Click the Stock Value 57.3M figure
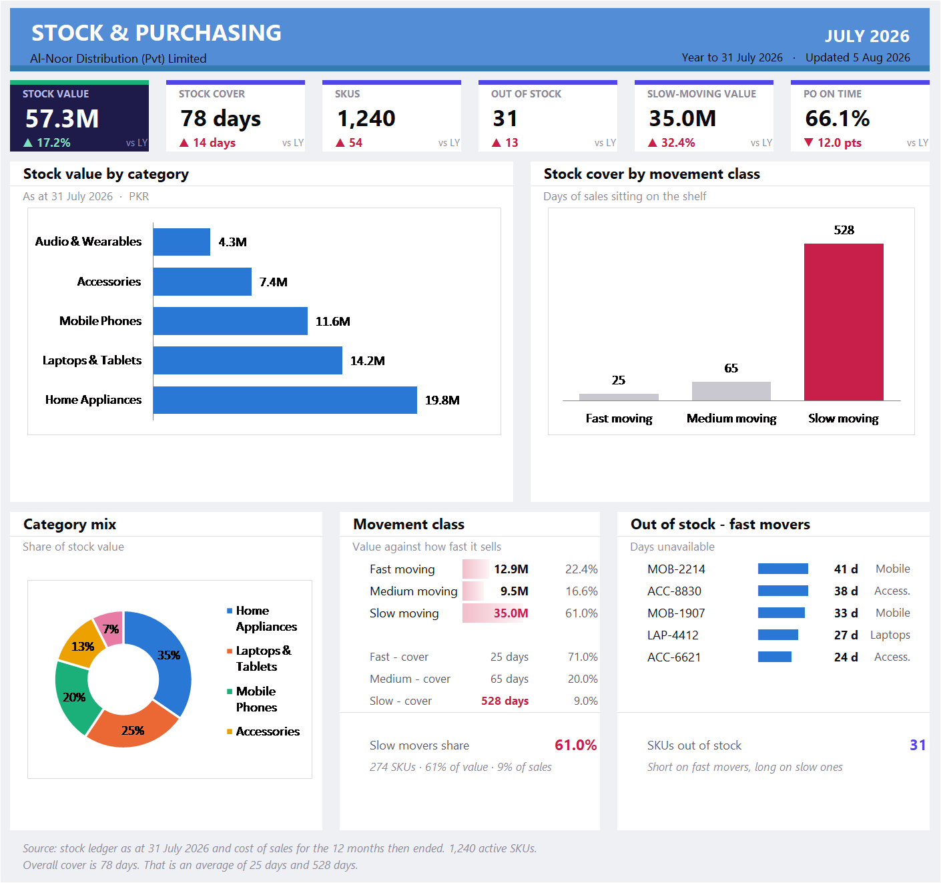This screenshot has height=883, width=941. [x=62, y=119]
